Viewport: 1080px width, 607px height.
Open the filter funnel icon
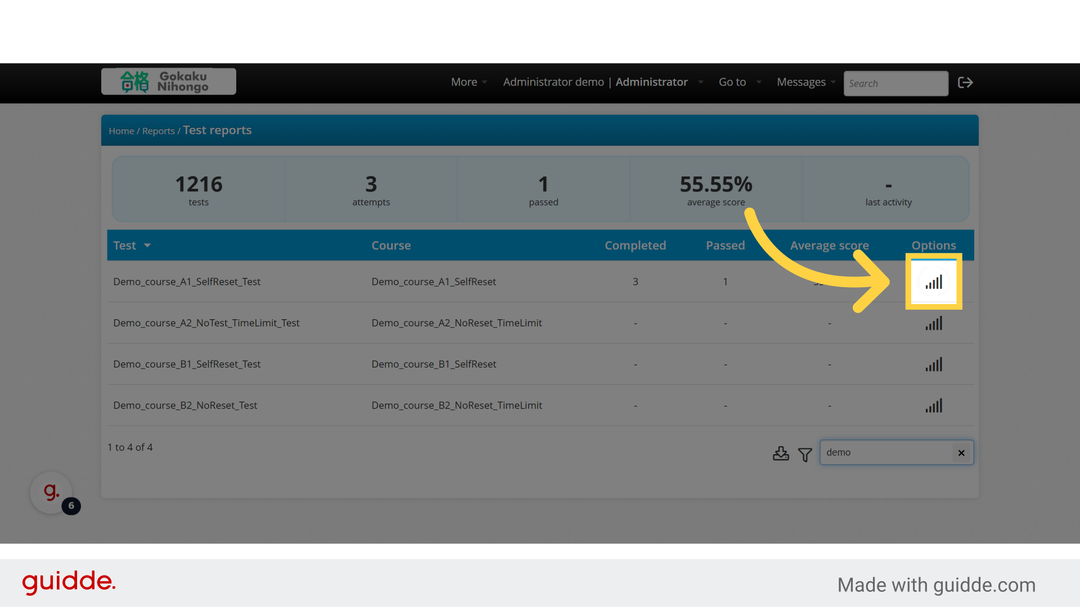pos(805,454)
